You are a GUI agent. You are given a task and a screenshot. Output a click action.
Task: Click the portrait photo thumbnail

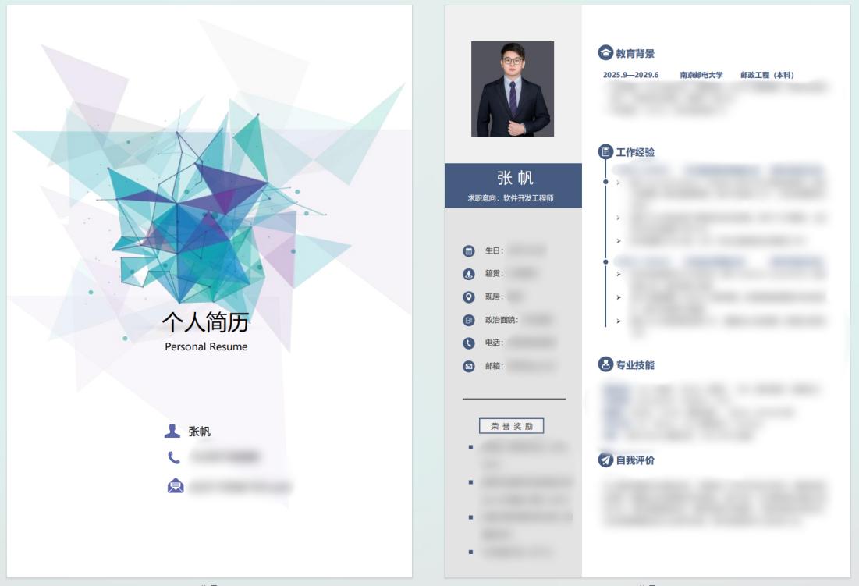[x=513, y=89]
